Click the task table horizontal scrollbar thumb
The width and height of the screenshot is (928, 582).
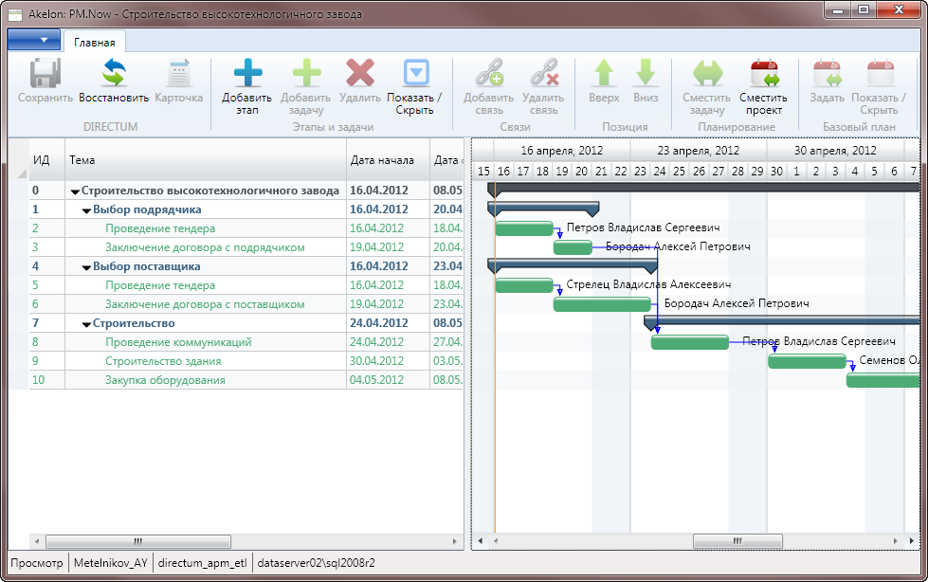pos(137,541)
